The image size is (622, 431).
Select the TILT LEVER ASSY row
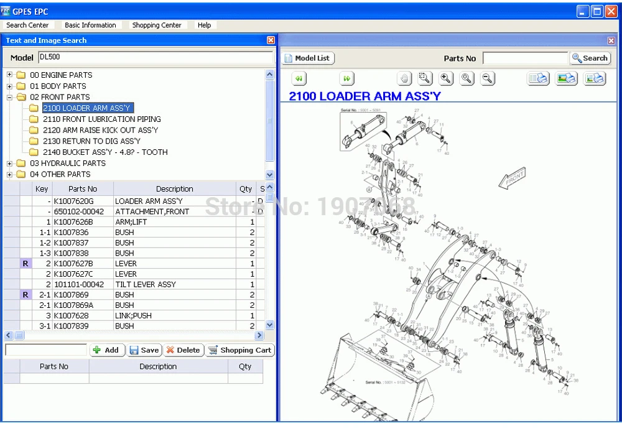[x=135, y=284]
